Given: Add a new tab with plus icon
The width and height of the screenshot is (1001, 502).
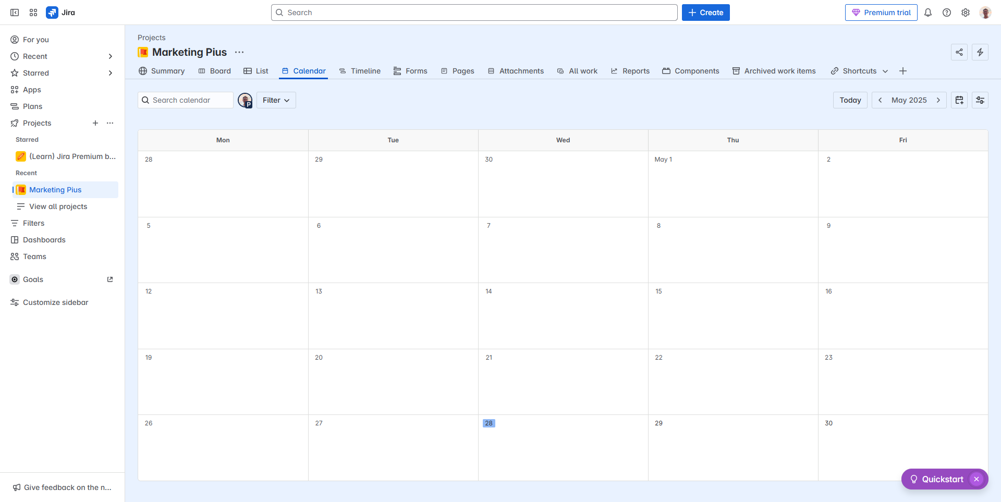Looking at the screenshot, I should pos(903,71).
